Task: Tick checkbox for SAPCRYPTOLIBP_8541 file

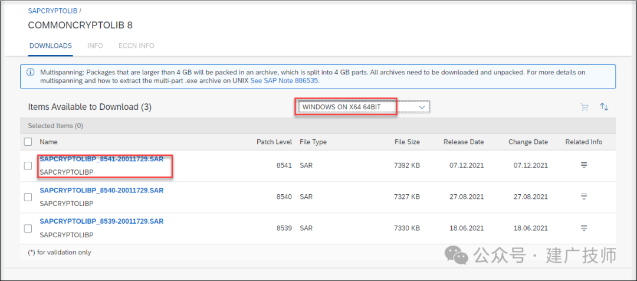Action: tap(28, 165)
